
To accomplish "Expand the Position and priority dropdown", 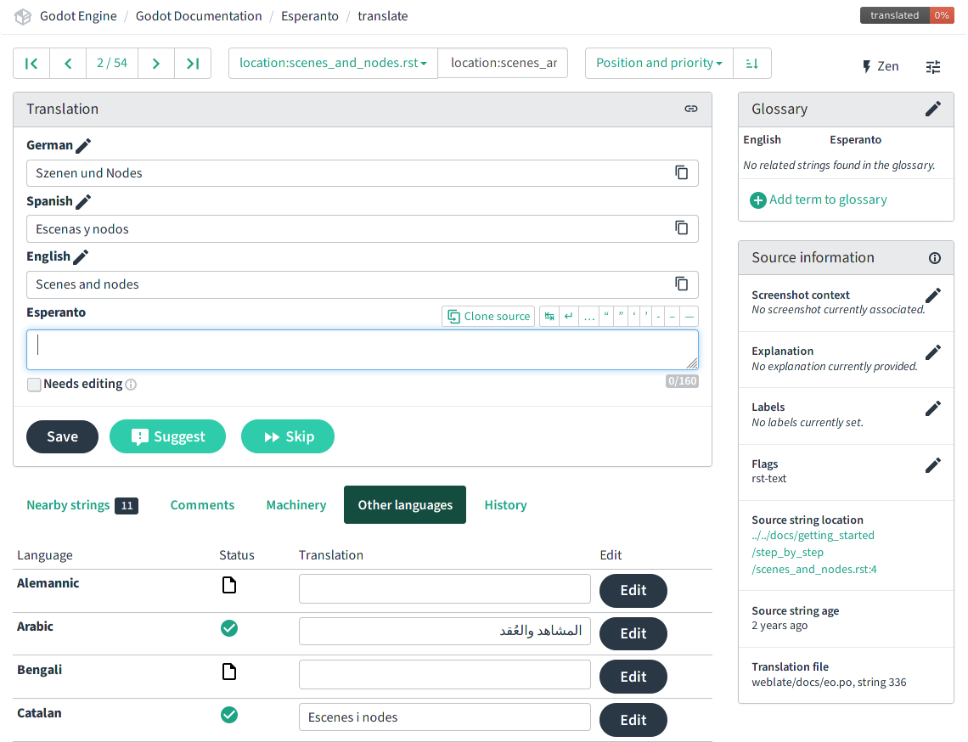I will 659,64.
